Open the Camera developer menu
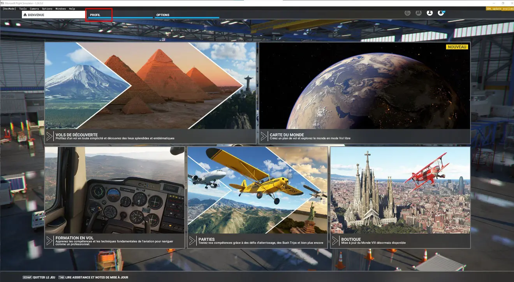The image size is (514, 282). [x=34, y=9]
